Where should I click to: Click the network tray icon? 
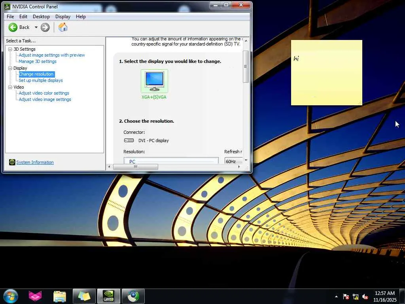pos(356,296)
